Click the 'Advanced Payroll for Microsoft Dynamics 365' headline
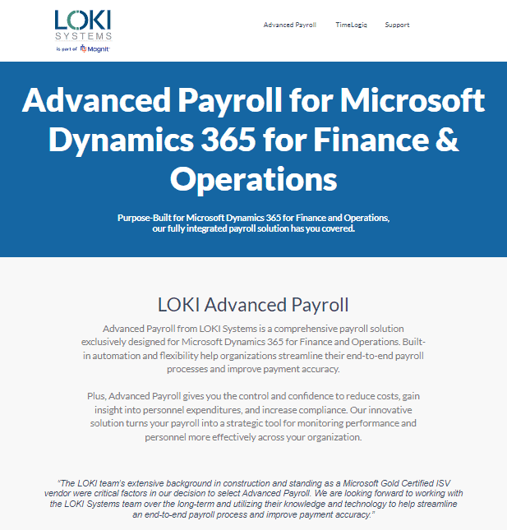507x530 pixels. tap(253, 140)
